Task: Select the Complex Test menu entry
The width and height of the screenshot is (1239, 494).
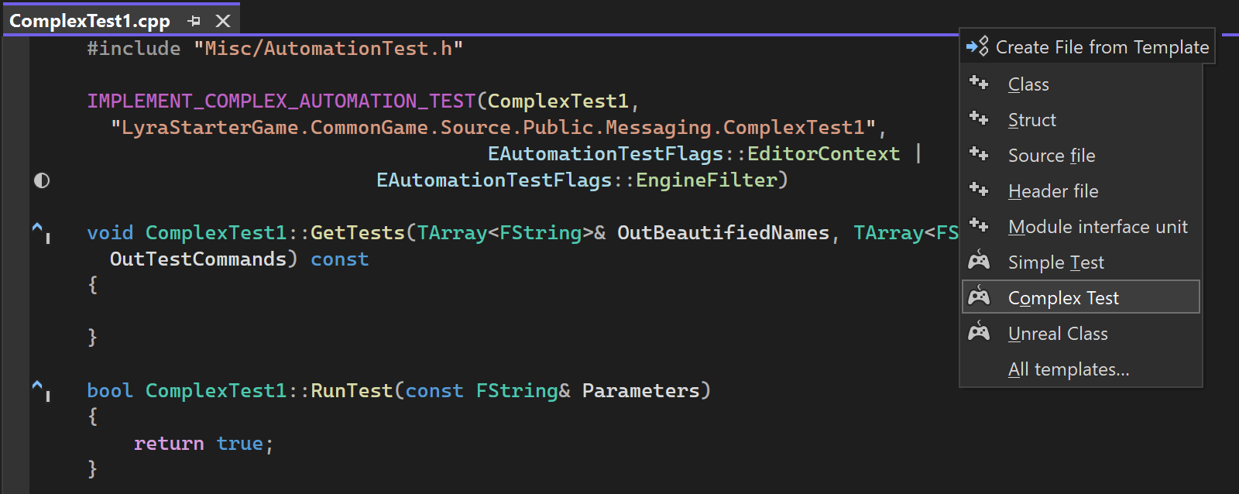Action: pyautogui.click(x=1062, y=298)
